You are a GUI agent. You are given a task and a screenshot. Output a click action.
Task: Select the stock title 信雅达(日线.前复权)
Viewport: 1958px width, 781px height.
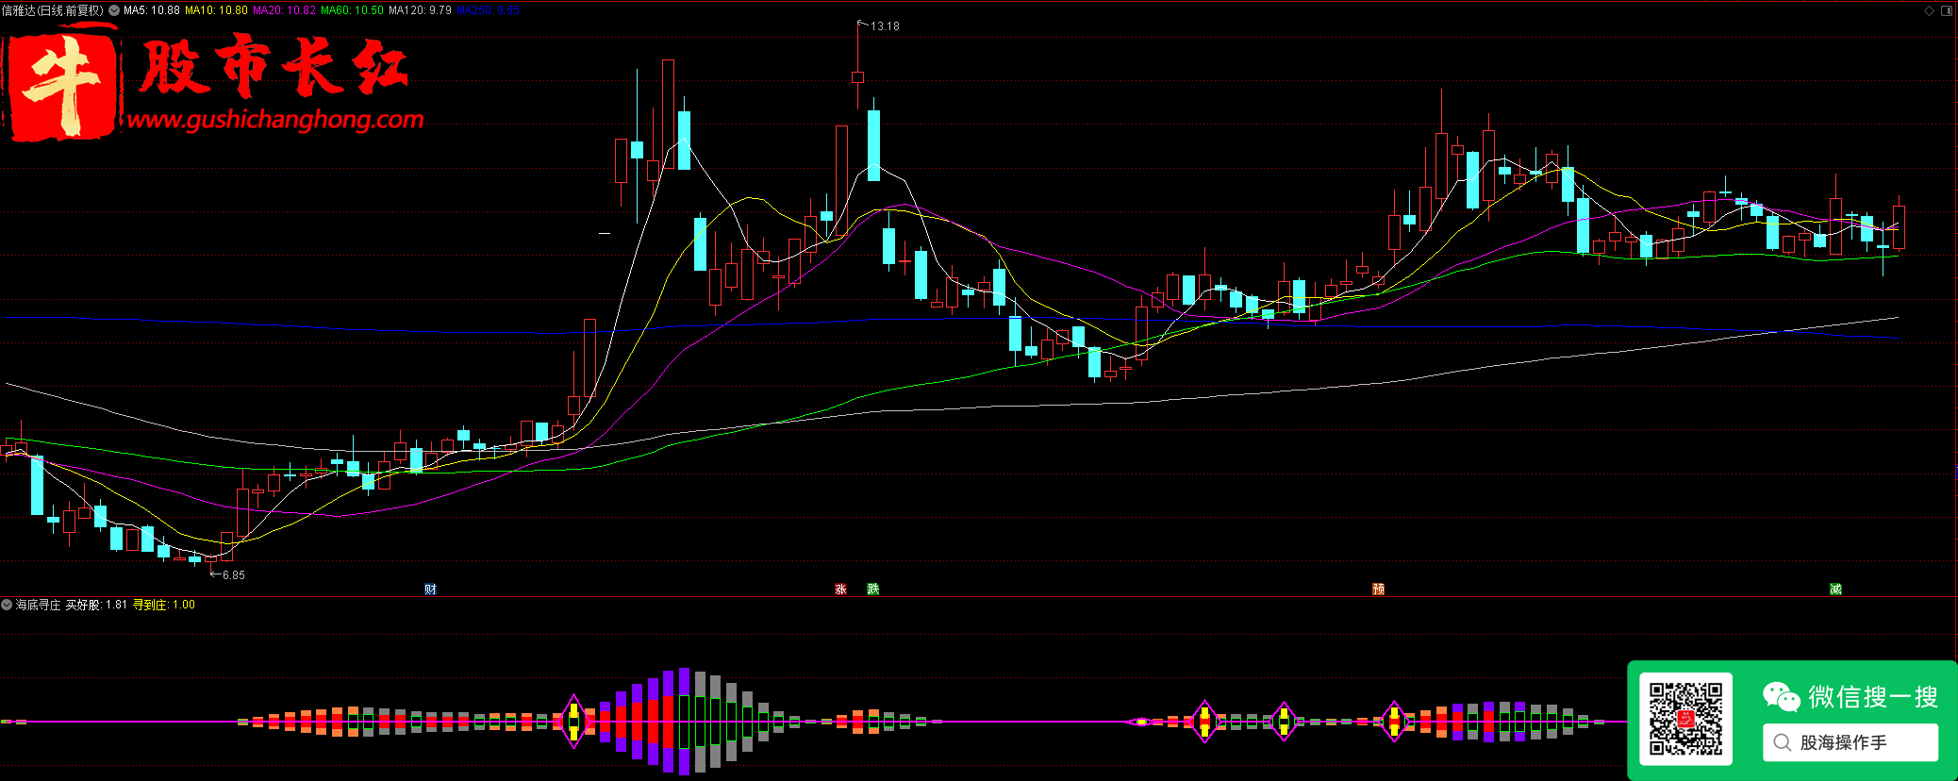click(x=53, y=10)
